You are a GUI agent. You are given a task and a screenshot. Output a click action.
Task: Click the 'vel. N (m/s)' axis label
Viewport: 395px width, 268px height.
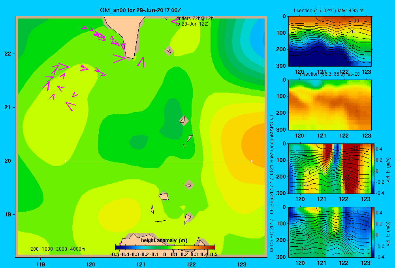point(388,170)
